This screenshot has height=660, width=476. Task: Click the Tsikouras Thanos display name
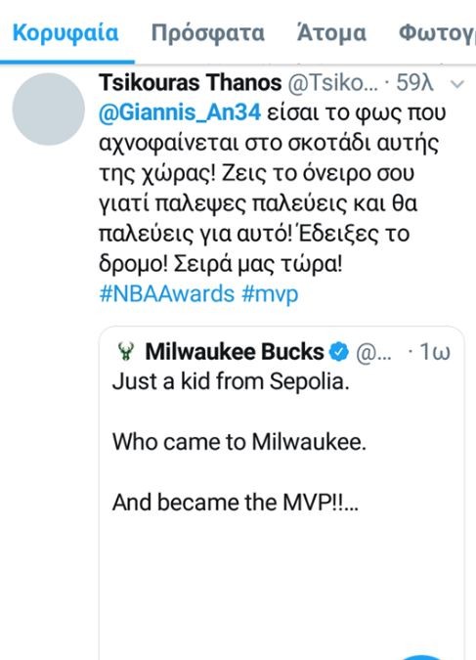[x=191, y=82]
